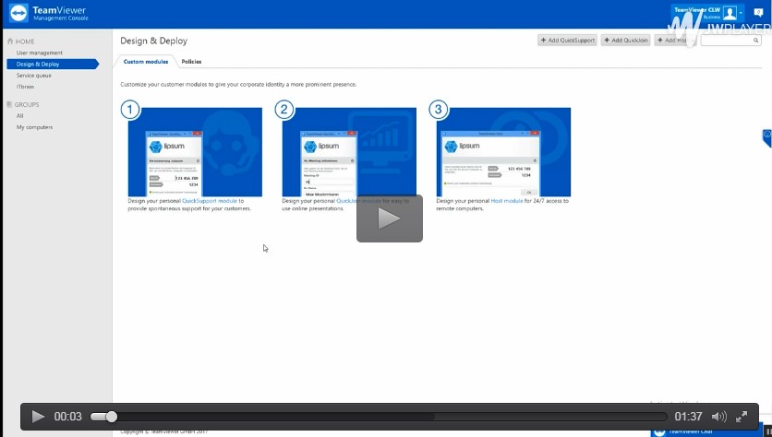Switch to the Policies tab

191,62
